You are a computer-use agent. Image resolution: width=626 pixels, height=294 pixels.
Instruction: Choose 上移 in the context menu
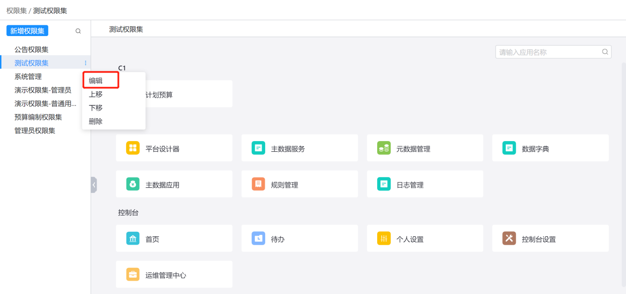pyautogui.click(x=96, y=94)
